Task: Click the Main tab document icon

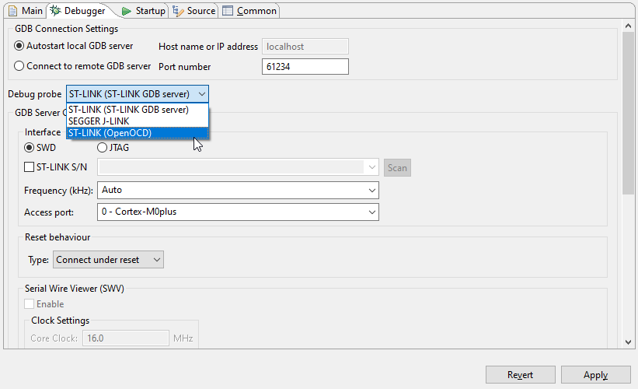Action: click(13, 11)
